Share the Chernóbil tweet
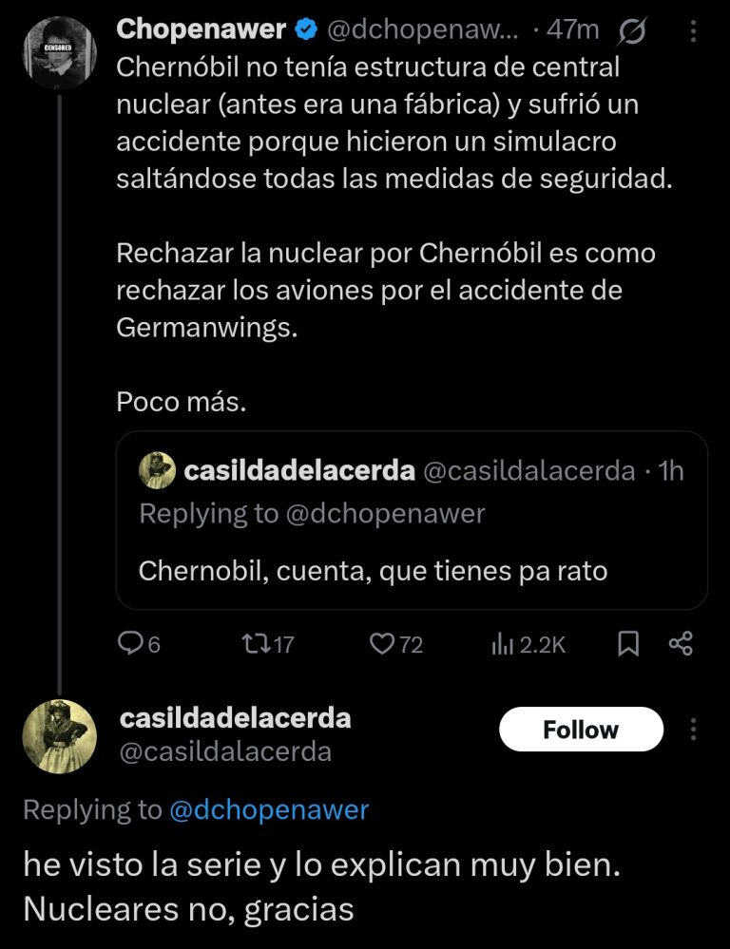730x949 pixels. (681, 645)
